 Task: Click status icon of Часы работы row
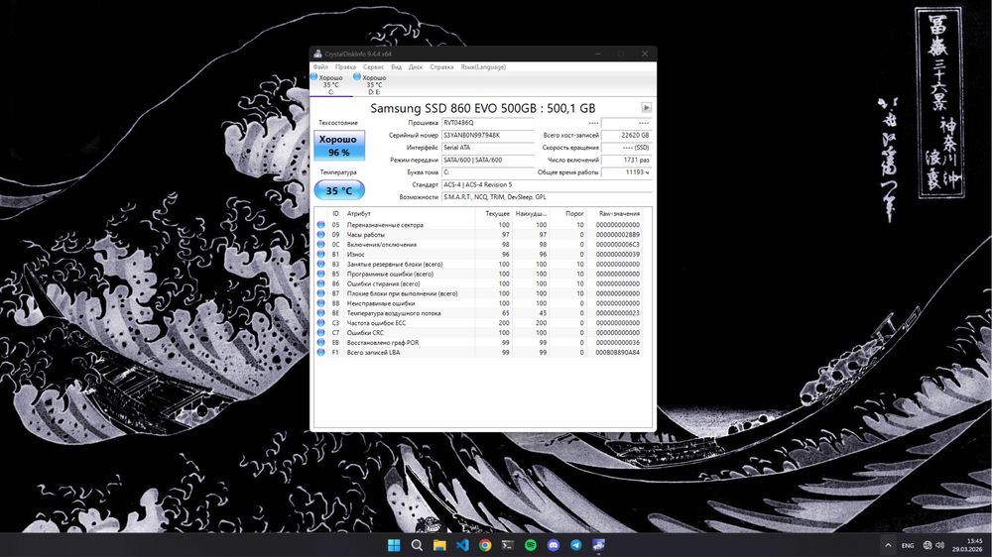point(320,235)
